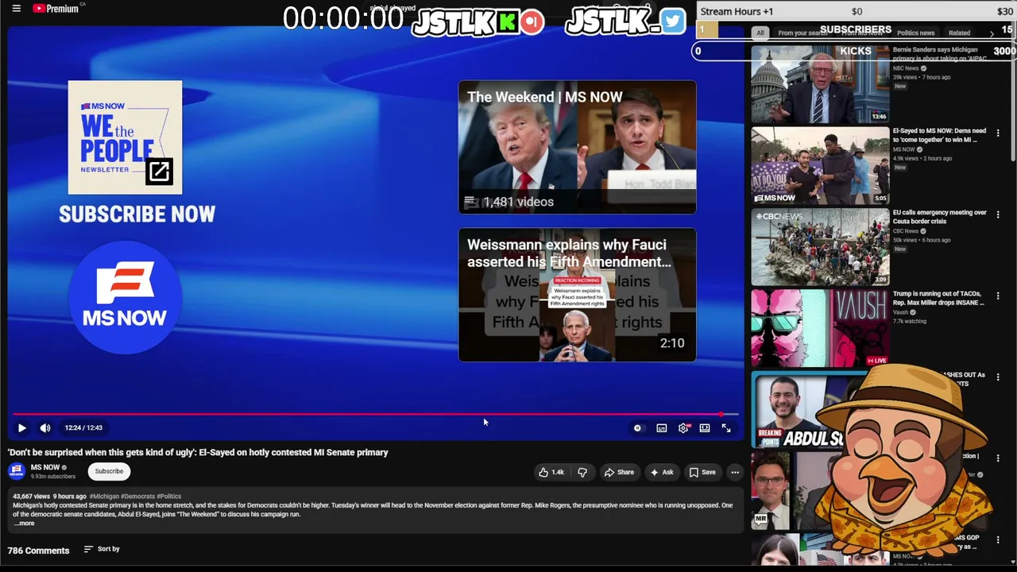Open the player settings gear
The width and height of the screenshot is (1017, 572).
[x=683, y=428]
